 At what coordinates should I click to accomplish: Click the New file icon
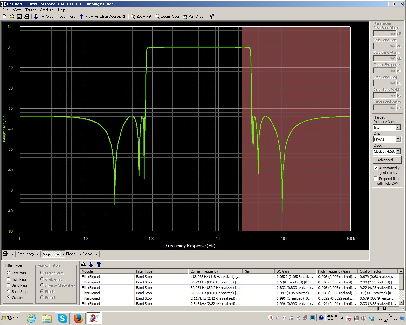coord(4,17)
